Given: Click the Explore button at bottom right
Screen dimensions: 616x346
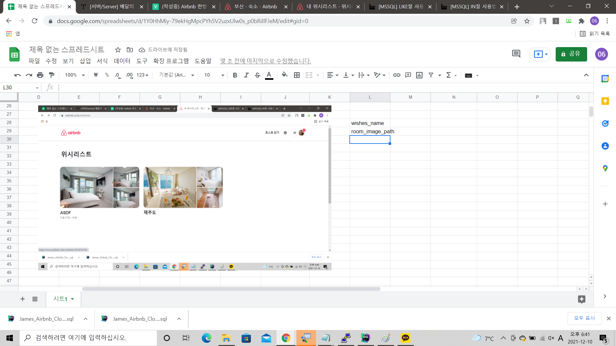Looking at the screenshot, I should point(581,299).
